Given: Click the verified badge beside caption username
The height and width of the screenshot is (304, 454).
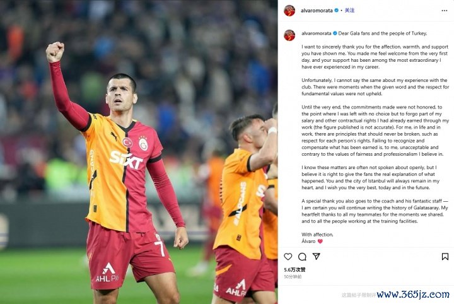Looking at the screenshot, I should pos(335,33).
